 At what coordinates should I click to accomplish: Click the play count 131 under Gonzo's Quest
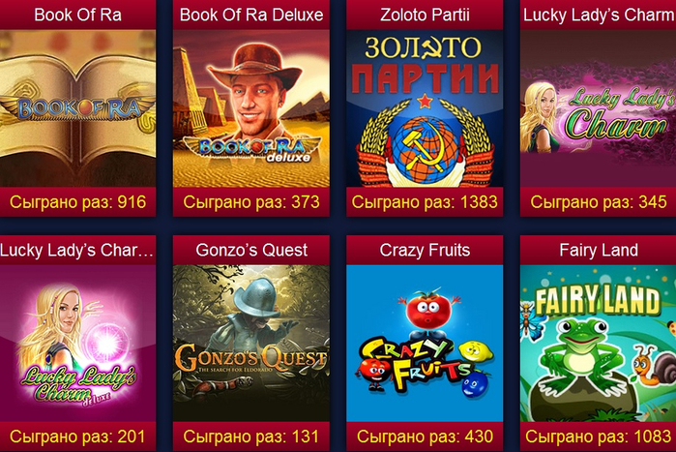click(250, 437)
